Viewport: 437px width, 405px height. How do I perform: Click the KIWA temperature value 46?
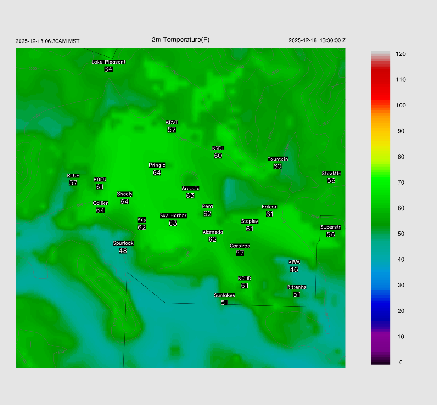coord(294,270)
